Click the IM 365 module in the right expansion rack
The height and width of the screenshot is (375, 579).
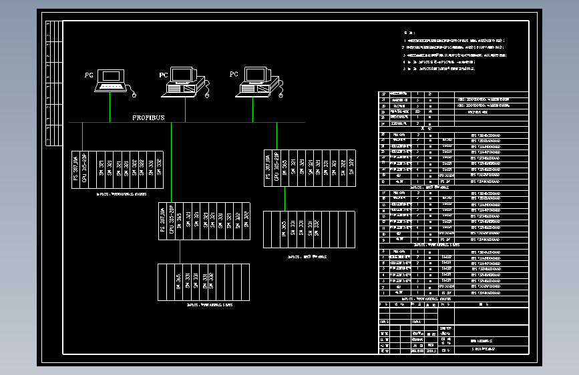click(x=284, y=230)
